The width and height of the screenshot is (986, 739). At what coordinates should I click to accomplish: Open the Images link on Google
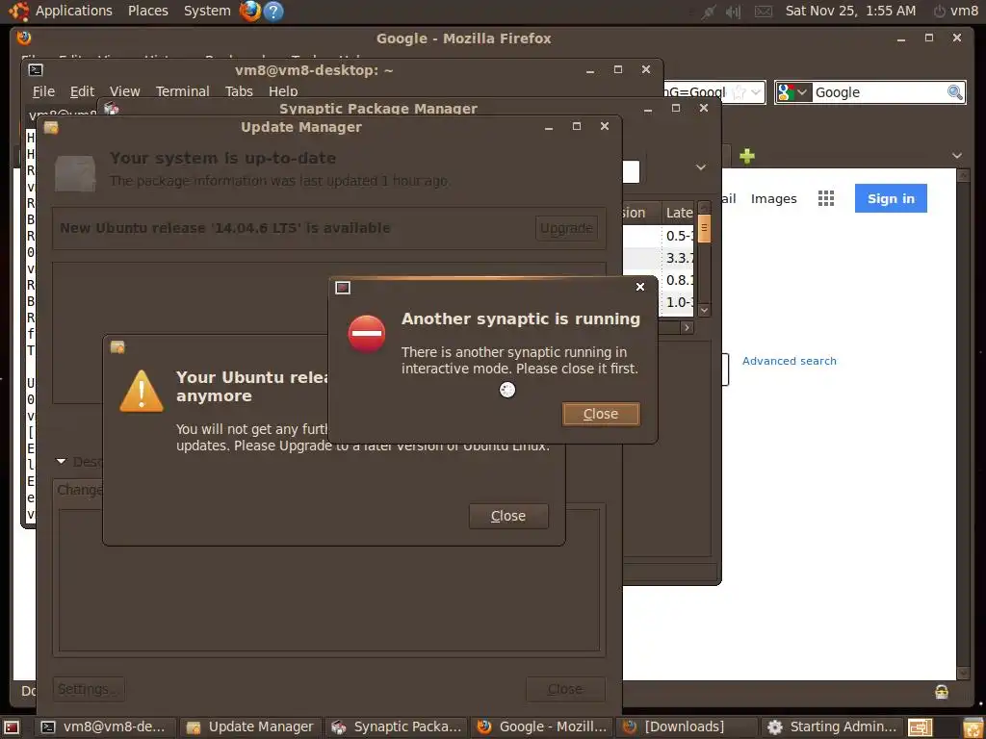coord(773,198)
